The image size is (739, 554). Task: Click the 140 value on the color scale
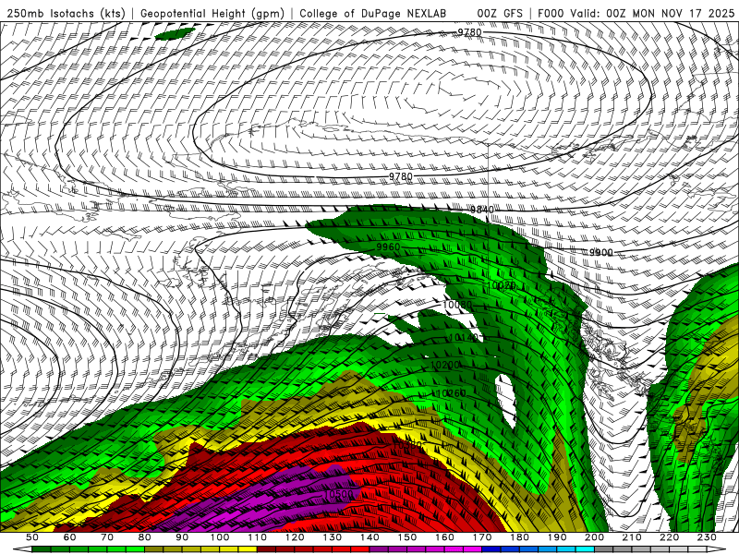(x=369, y=537)
